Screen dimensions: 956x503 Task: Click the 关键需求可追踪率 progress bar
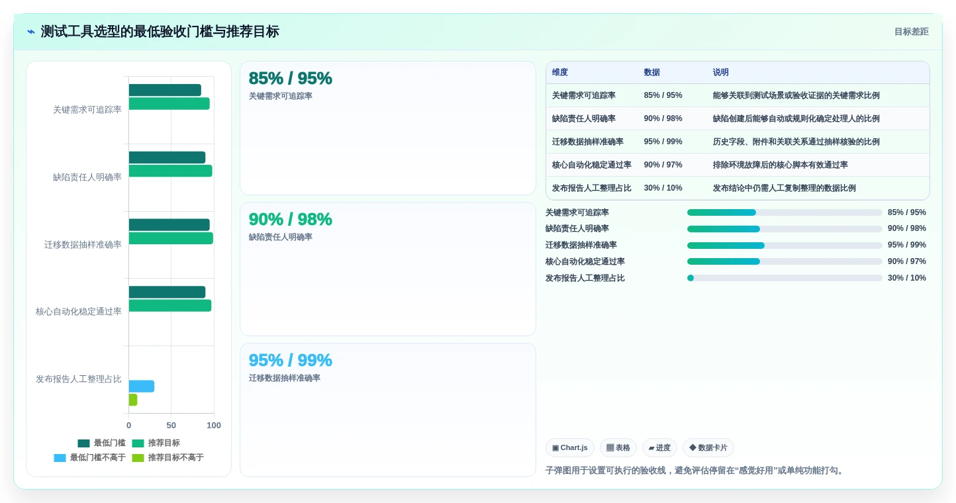coord(785,212)
